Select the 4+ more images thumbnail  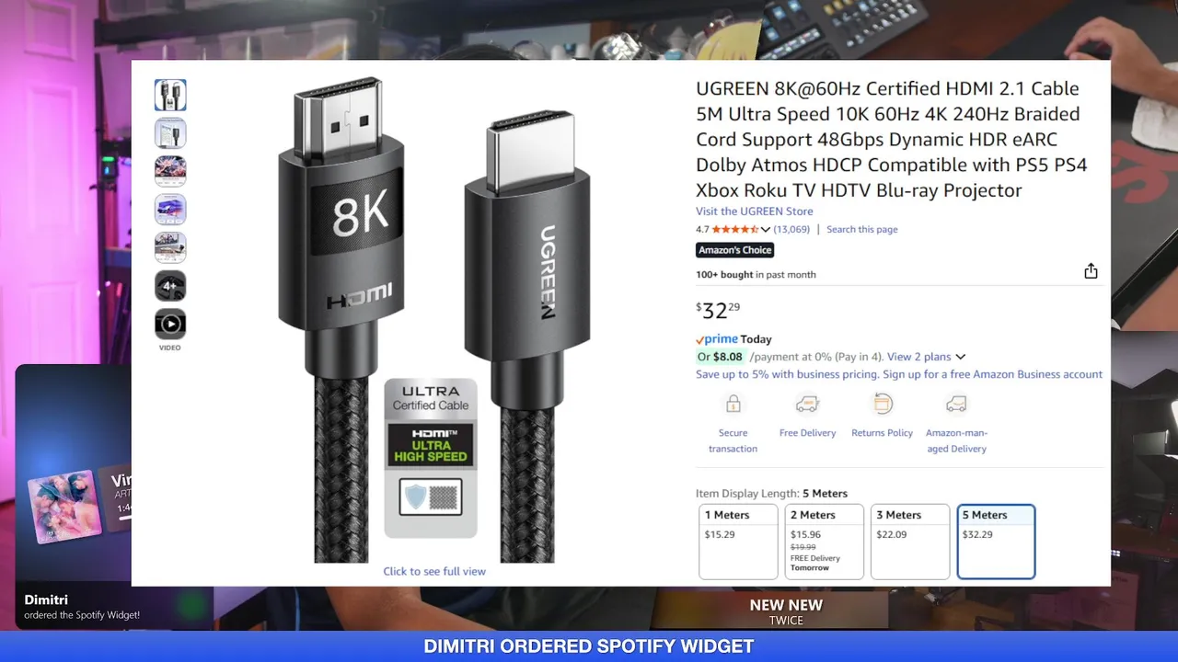(170, 286)
